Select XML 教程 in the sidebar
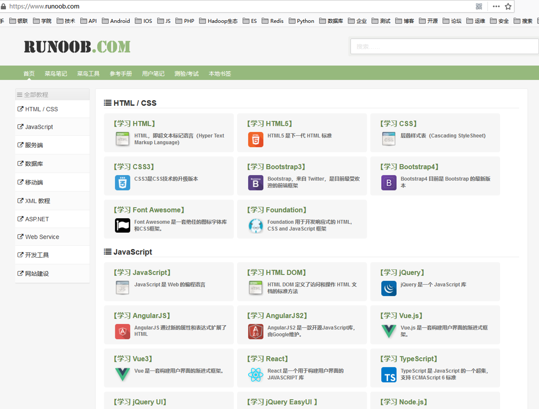The image size is (539, 409). pyautogui.click(x=52, y=201)
